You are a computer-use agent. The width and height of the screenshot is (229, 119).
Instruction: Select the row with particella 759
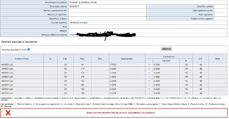(x=114, y=93)
